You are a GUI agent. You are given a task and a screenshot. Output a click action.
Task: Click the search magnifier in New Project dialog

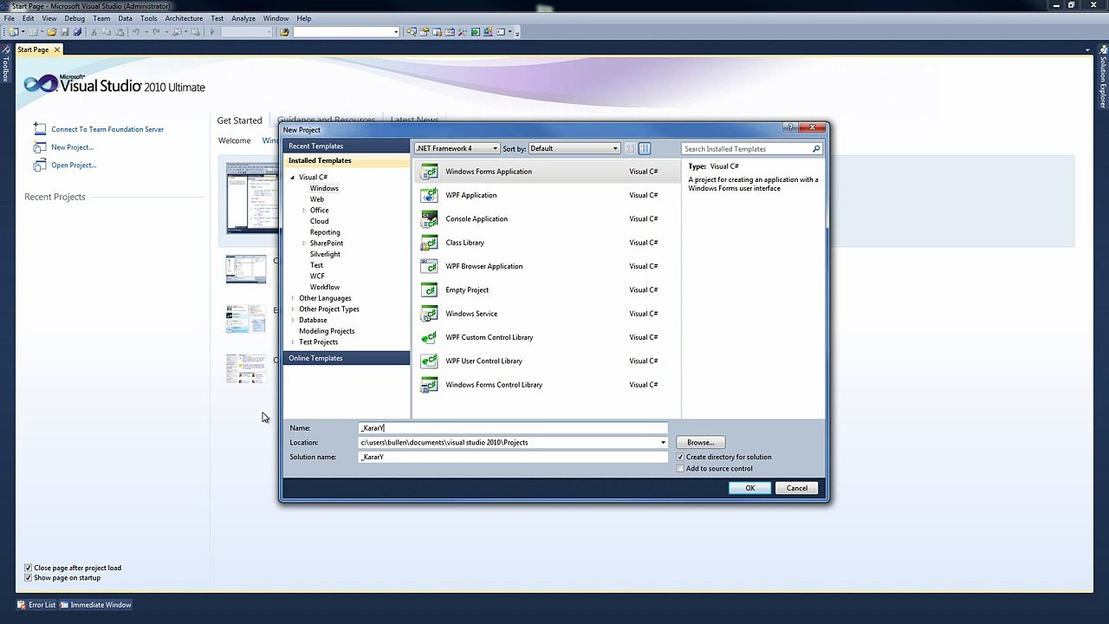tap(815, 149)
